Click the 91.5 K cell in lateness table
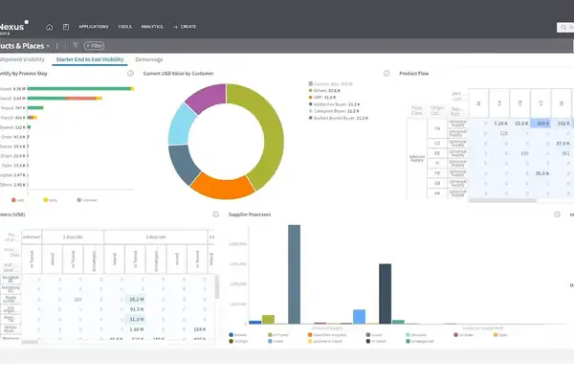 click(137, 309)
